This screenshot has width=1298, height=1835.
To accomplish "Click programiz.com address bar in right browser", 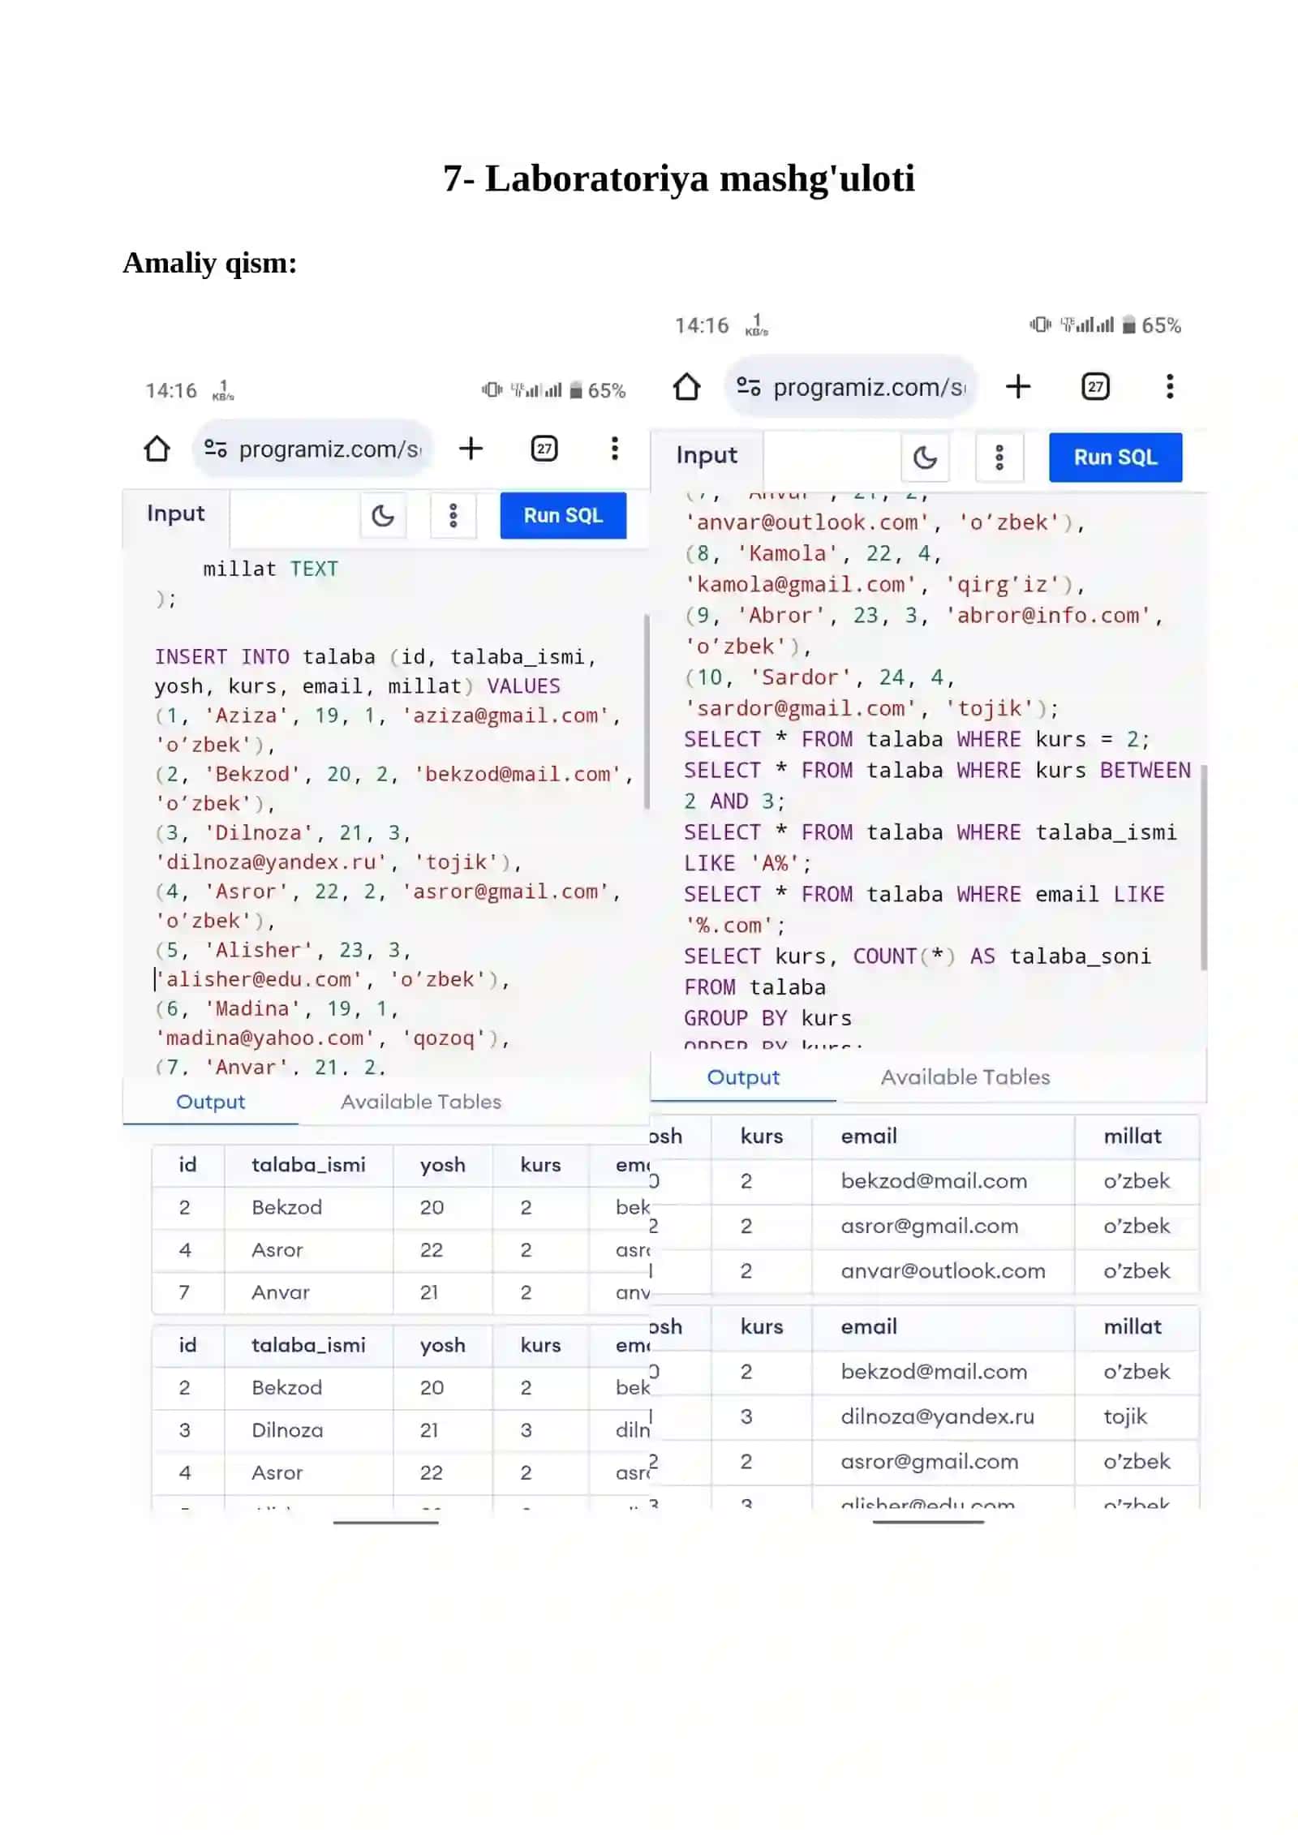I will (852, 387).
